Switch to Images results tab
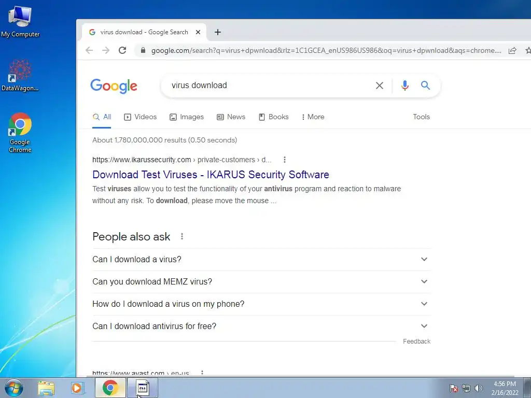The height and width of the screenshot is (398, 531). (x=187, y=117)
